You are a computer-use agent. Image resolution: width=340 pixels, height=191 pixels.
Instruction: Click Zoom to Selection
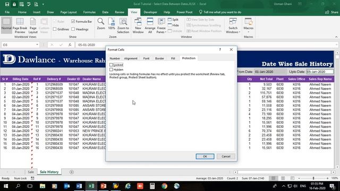pos(123,25)
